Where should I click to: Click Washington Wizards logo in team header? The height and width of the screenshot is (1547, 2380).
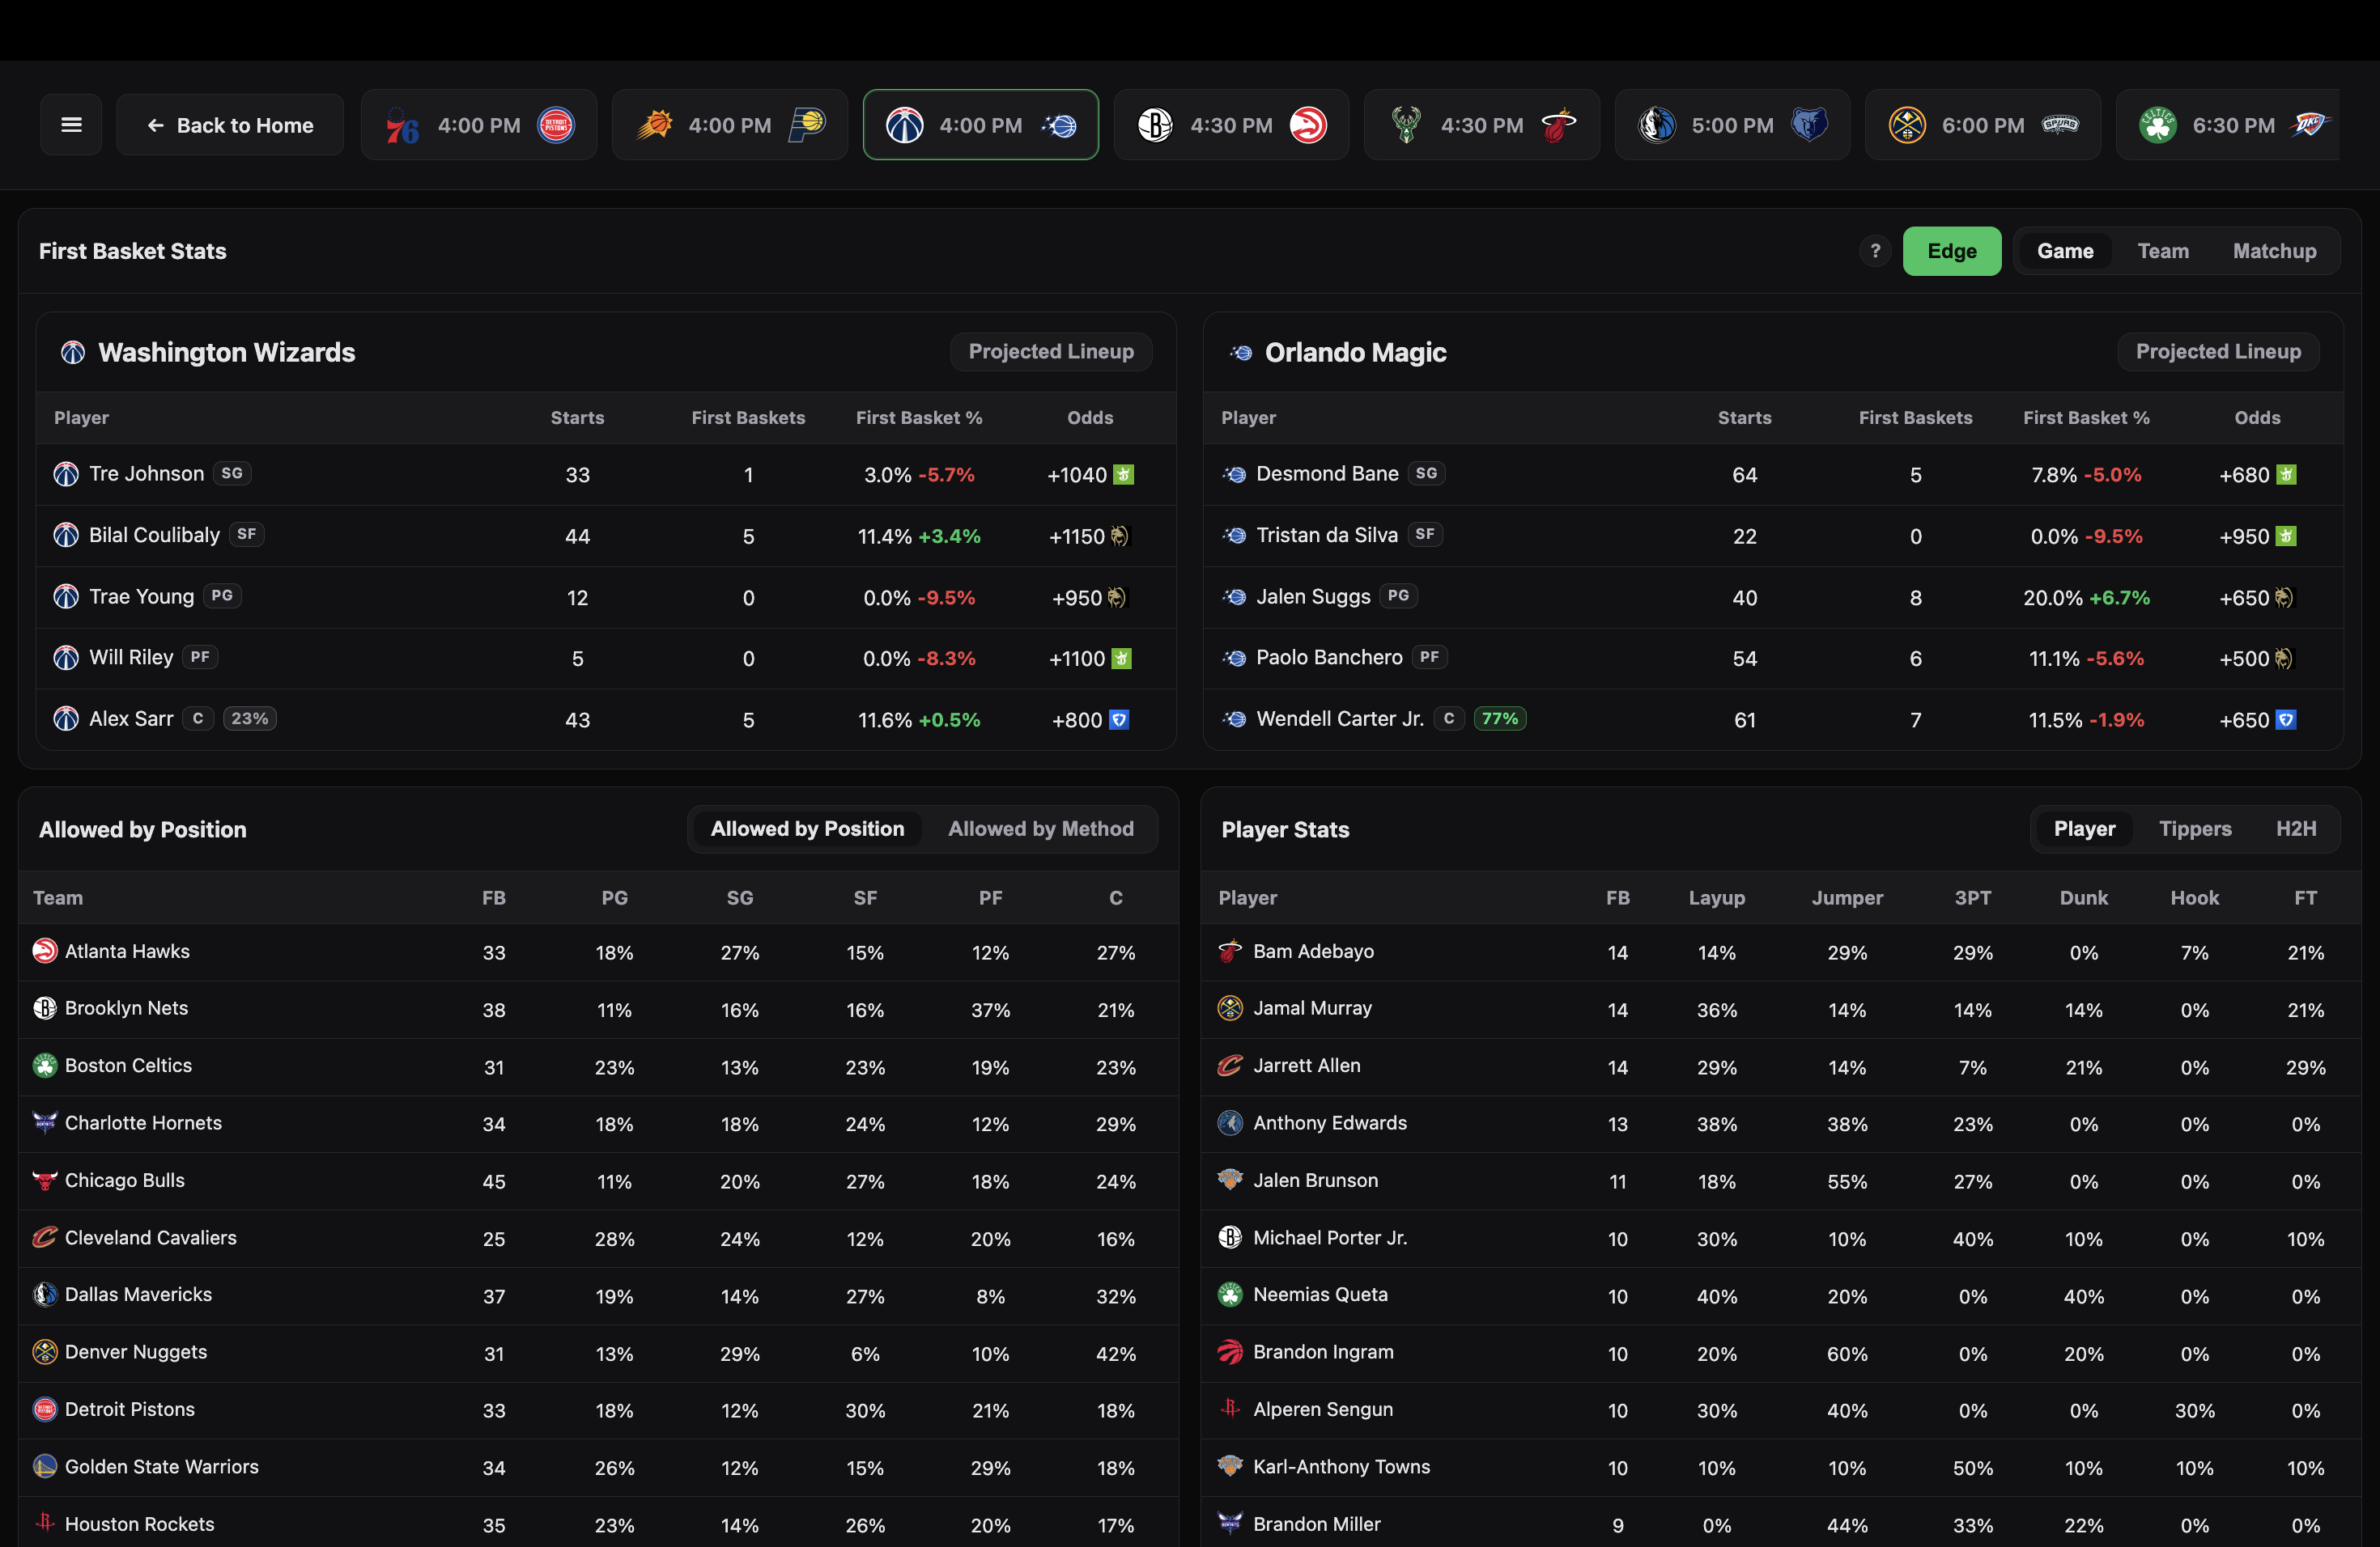(x=73, y=353)
